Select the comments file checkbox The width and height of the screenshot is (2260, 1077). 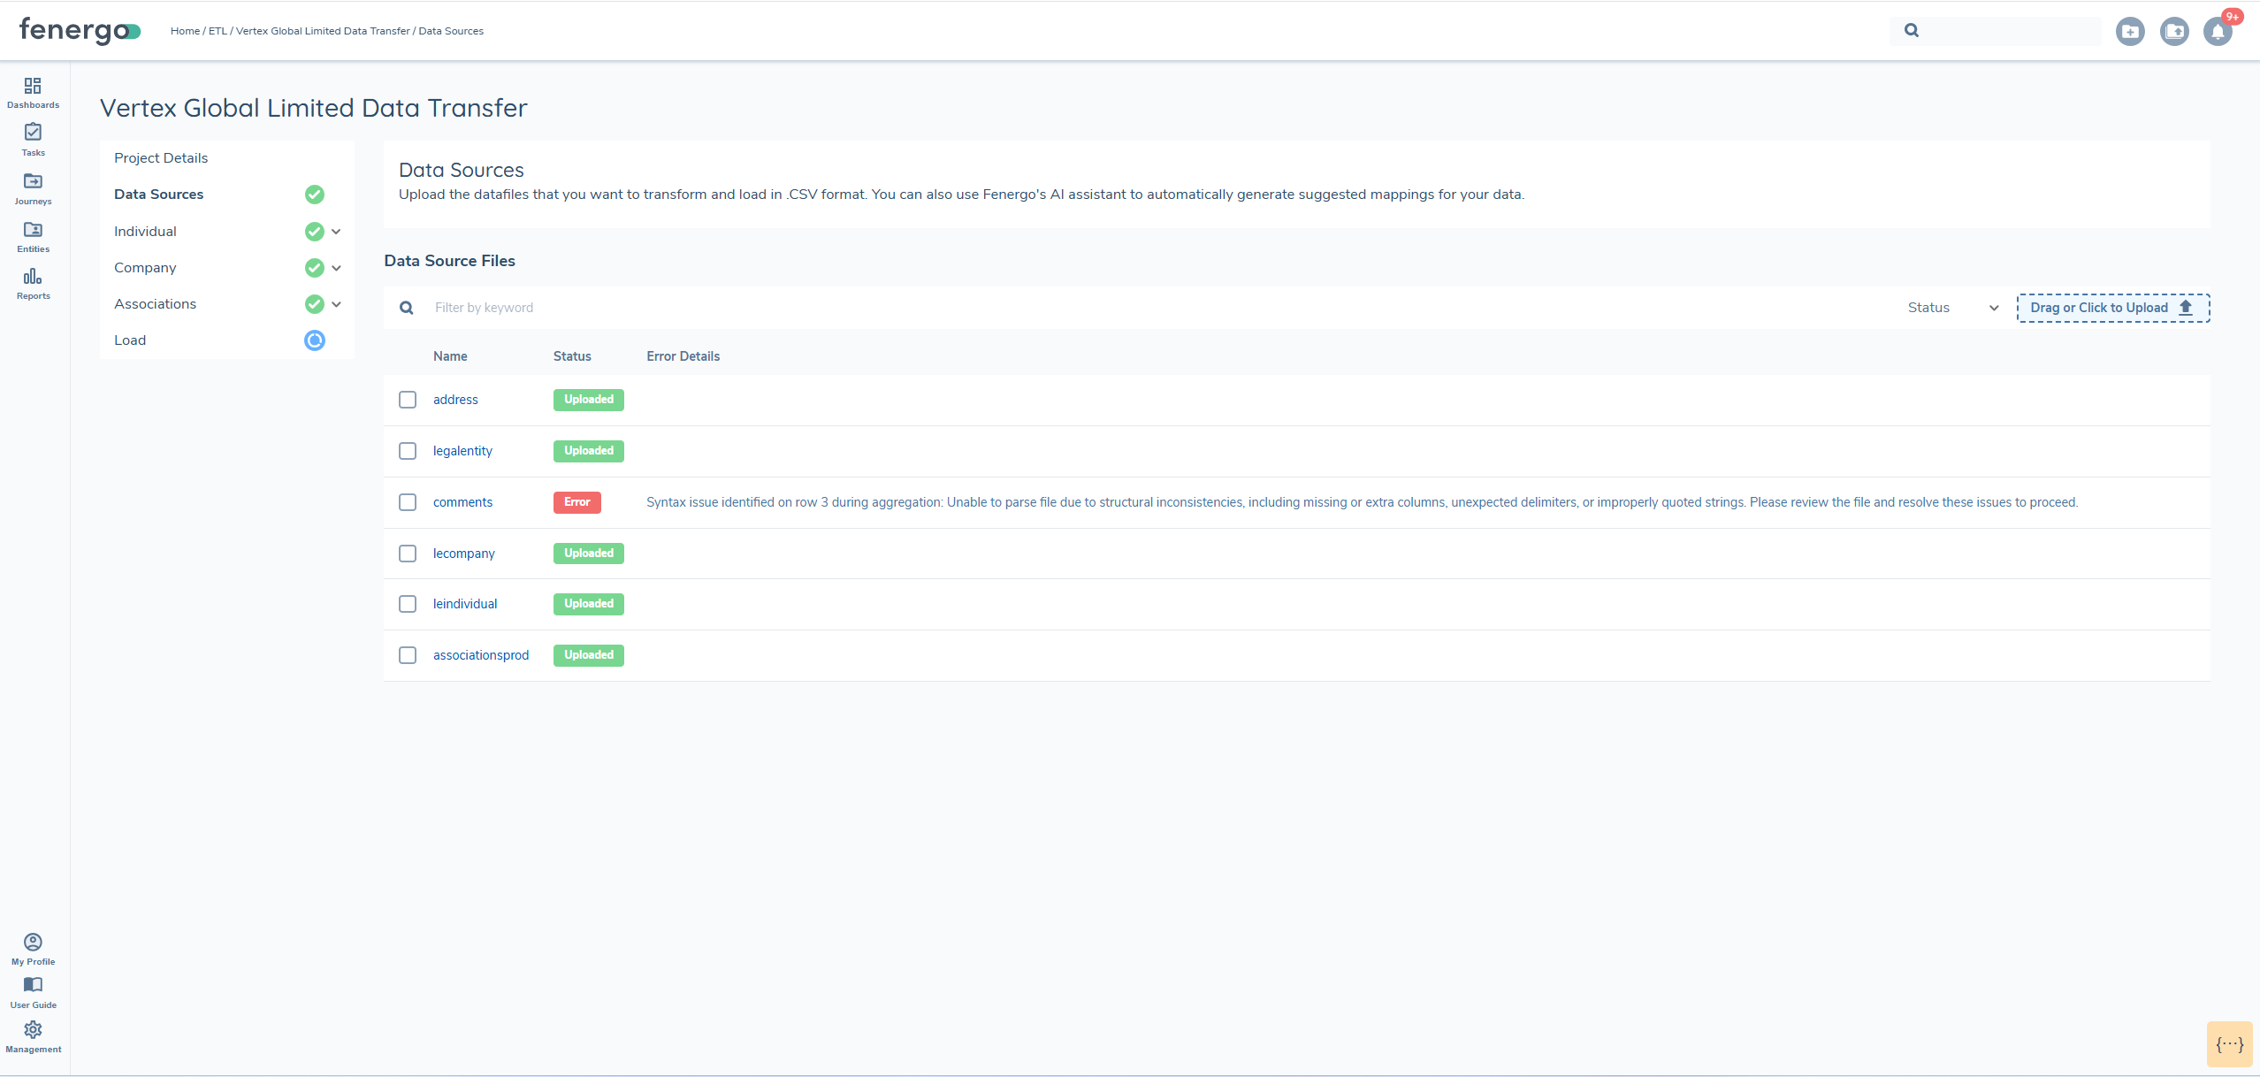pyautogui.click(x=408, y=502)
